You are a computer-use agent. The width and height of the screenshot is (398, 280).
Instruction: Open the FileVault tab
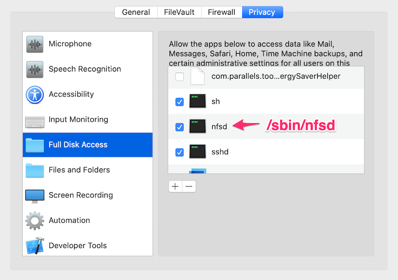179,12
